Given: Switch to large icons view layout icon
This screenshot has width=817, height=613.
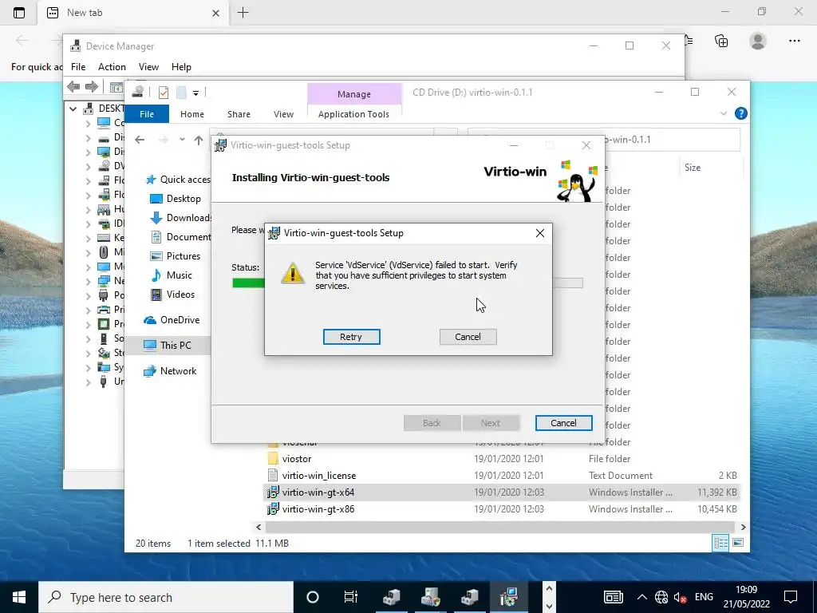Looking at the screenshot, I should (738, 543).
